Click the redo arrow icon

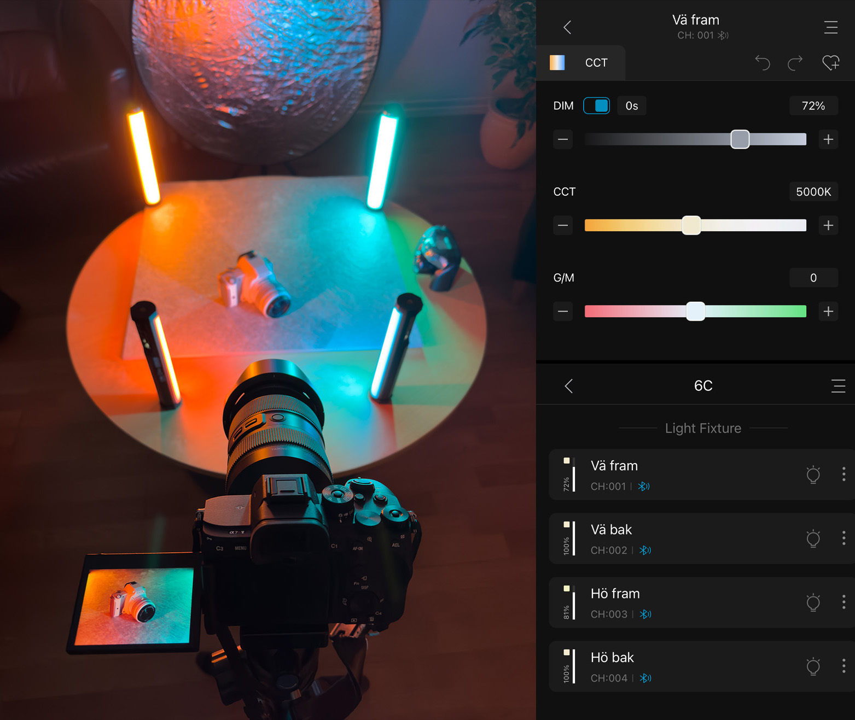click(795, 63)
